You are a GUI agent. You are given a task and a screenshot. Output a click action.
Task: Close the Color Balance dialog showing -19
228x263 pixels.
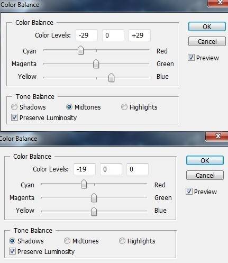click(218, 136)
